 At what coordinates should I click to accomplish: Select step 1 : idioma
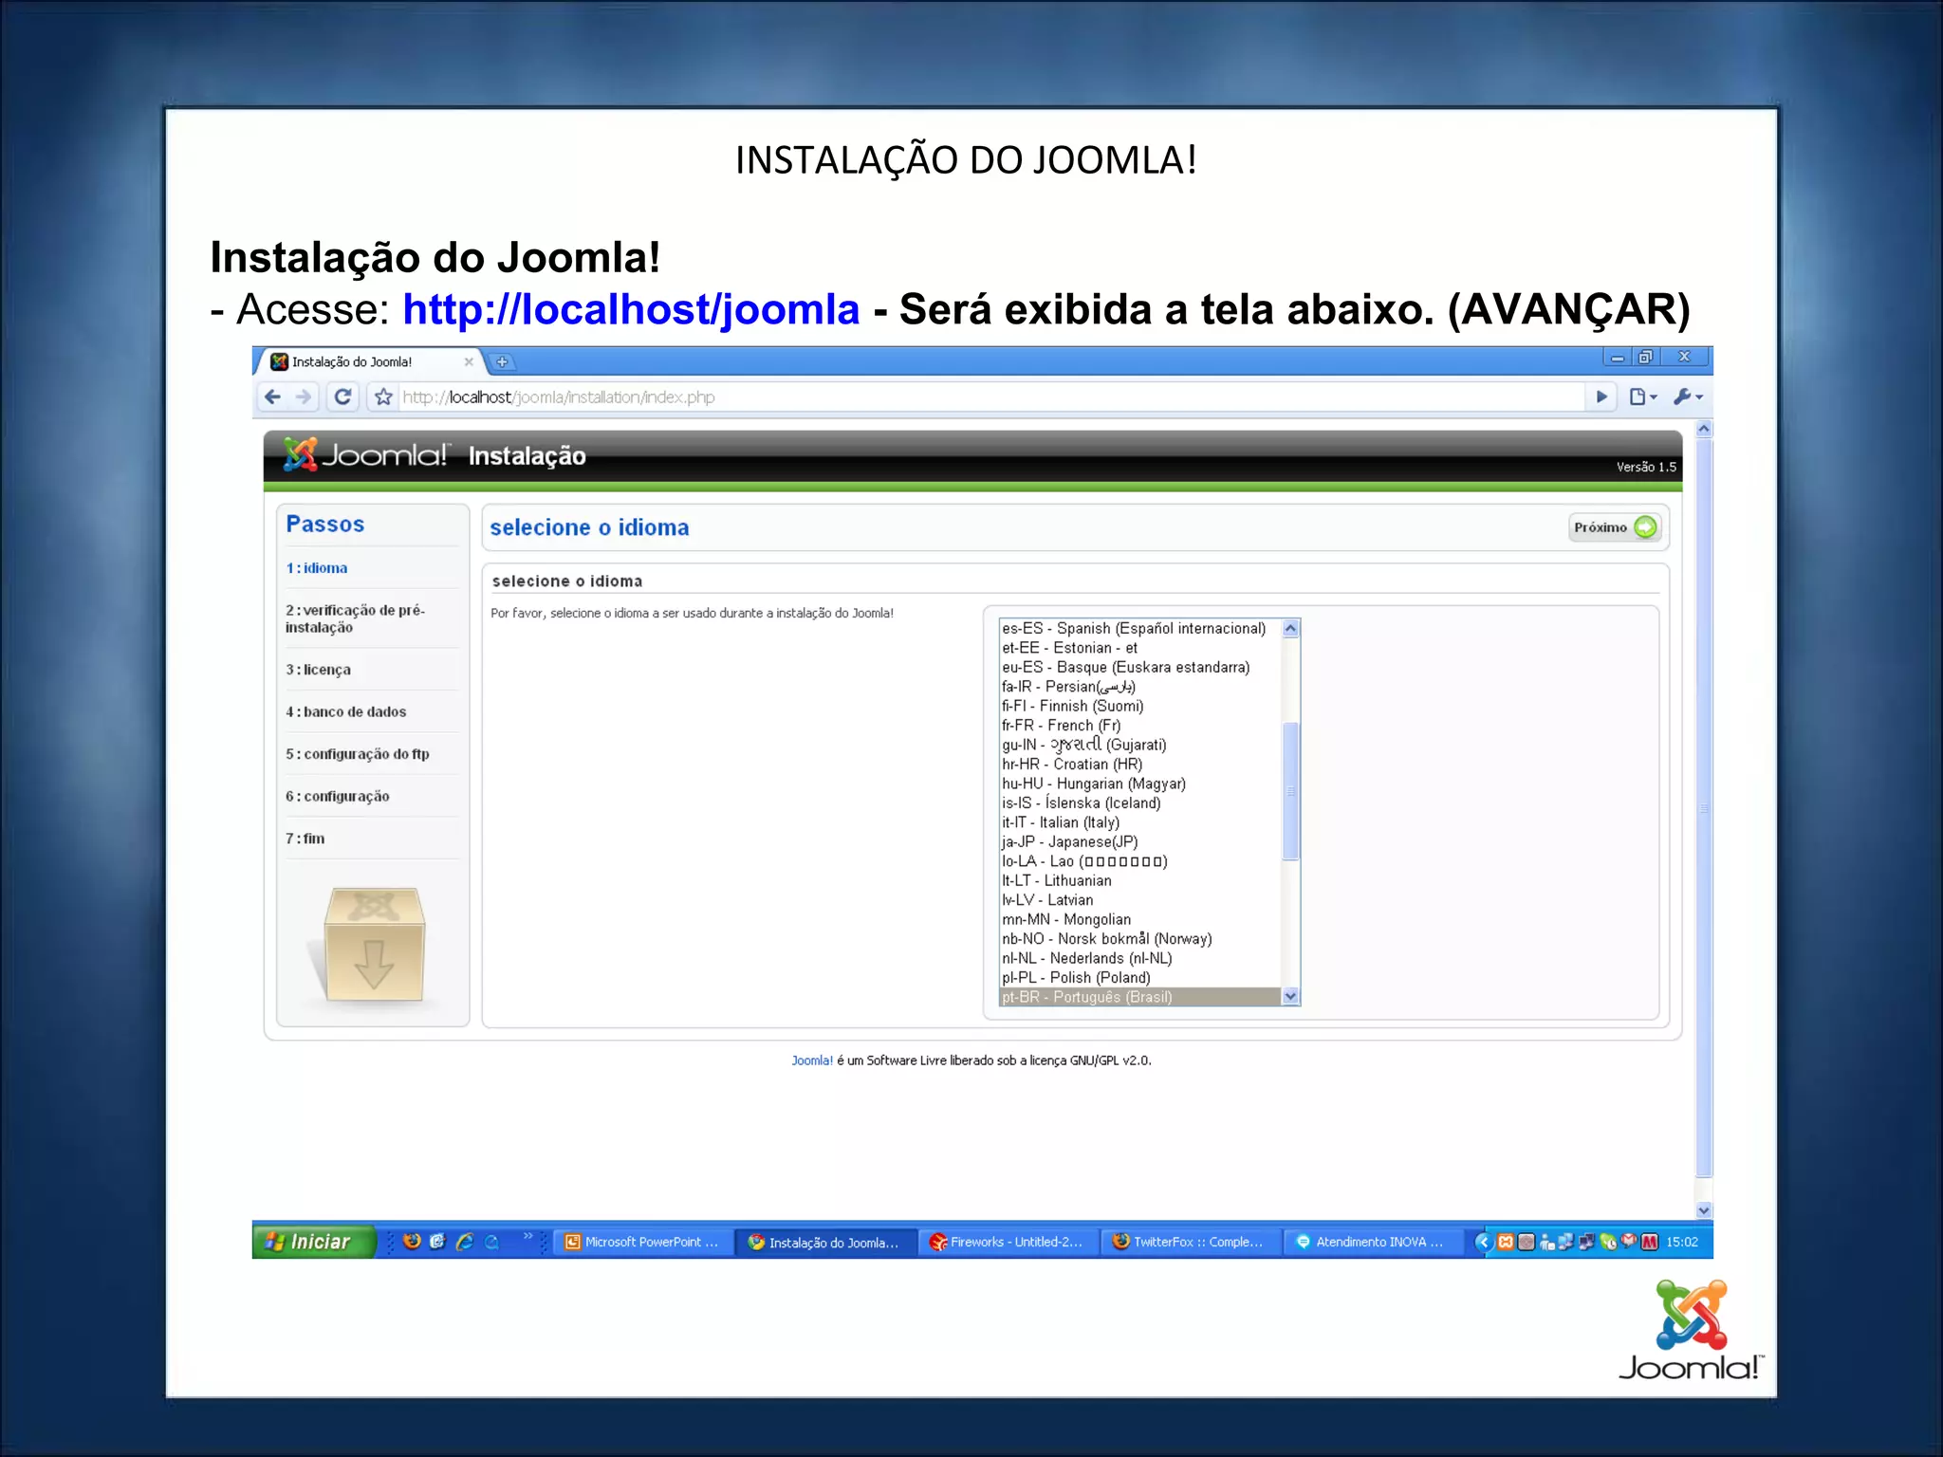point(317,568)
